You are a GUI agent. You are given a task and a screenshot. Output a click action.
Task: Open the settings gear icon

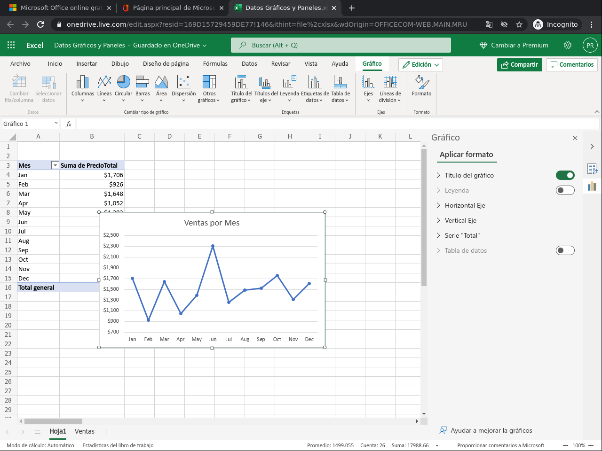pos(568,45)
